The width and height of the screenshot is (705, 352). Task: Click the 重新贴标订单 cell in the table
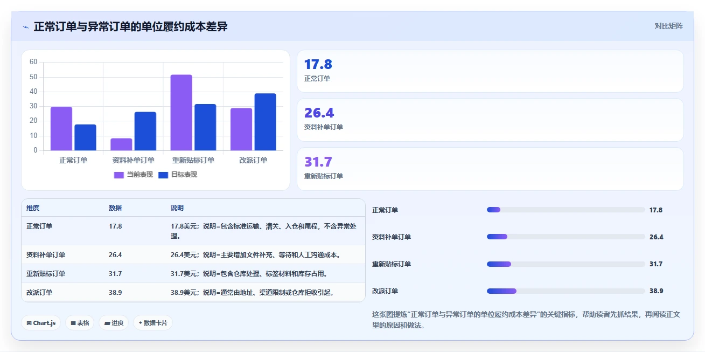coord(46,273)
